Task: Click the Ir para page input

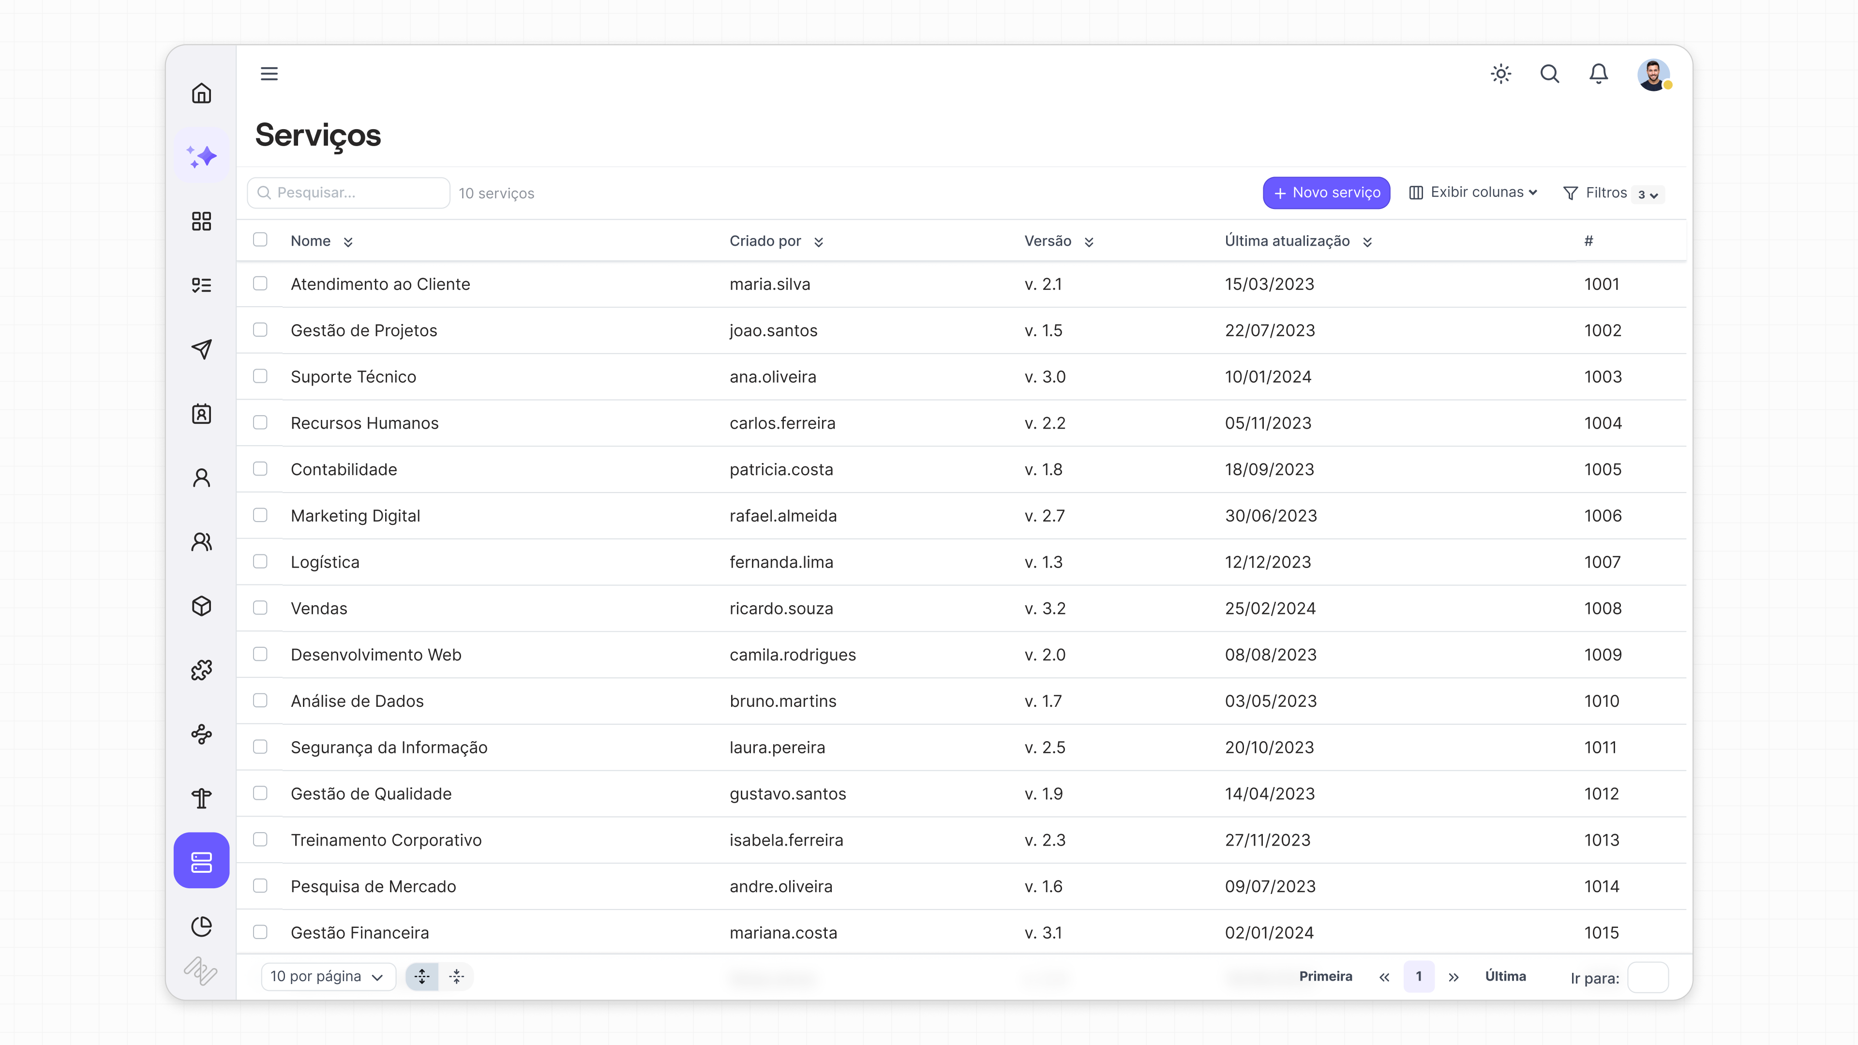Action: 1648,977
